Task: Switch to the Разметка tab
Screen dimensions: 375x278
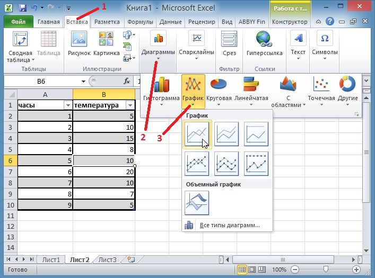Action: 107,22
